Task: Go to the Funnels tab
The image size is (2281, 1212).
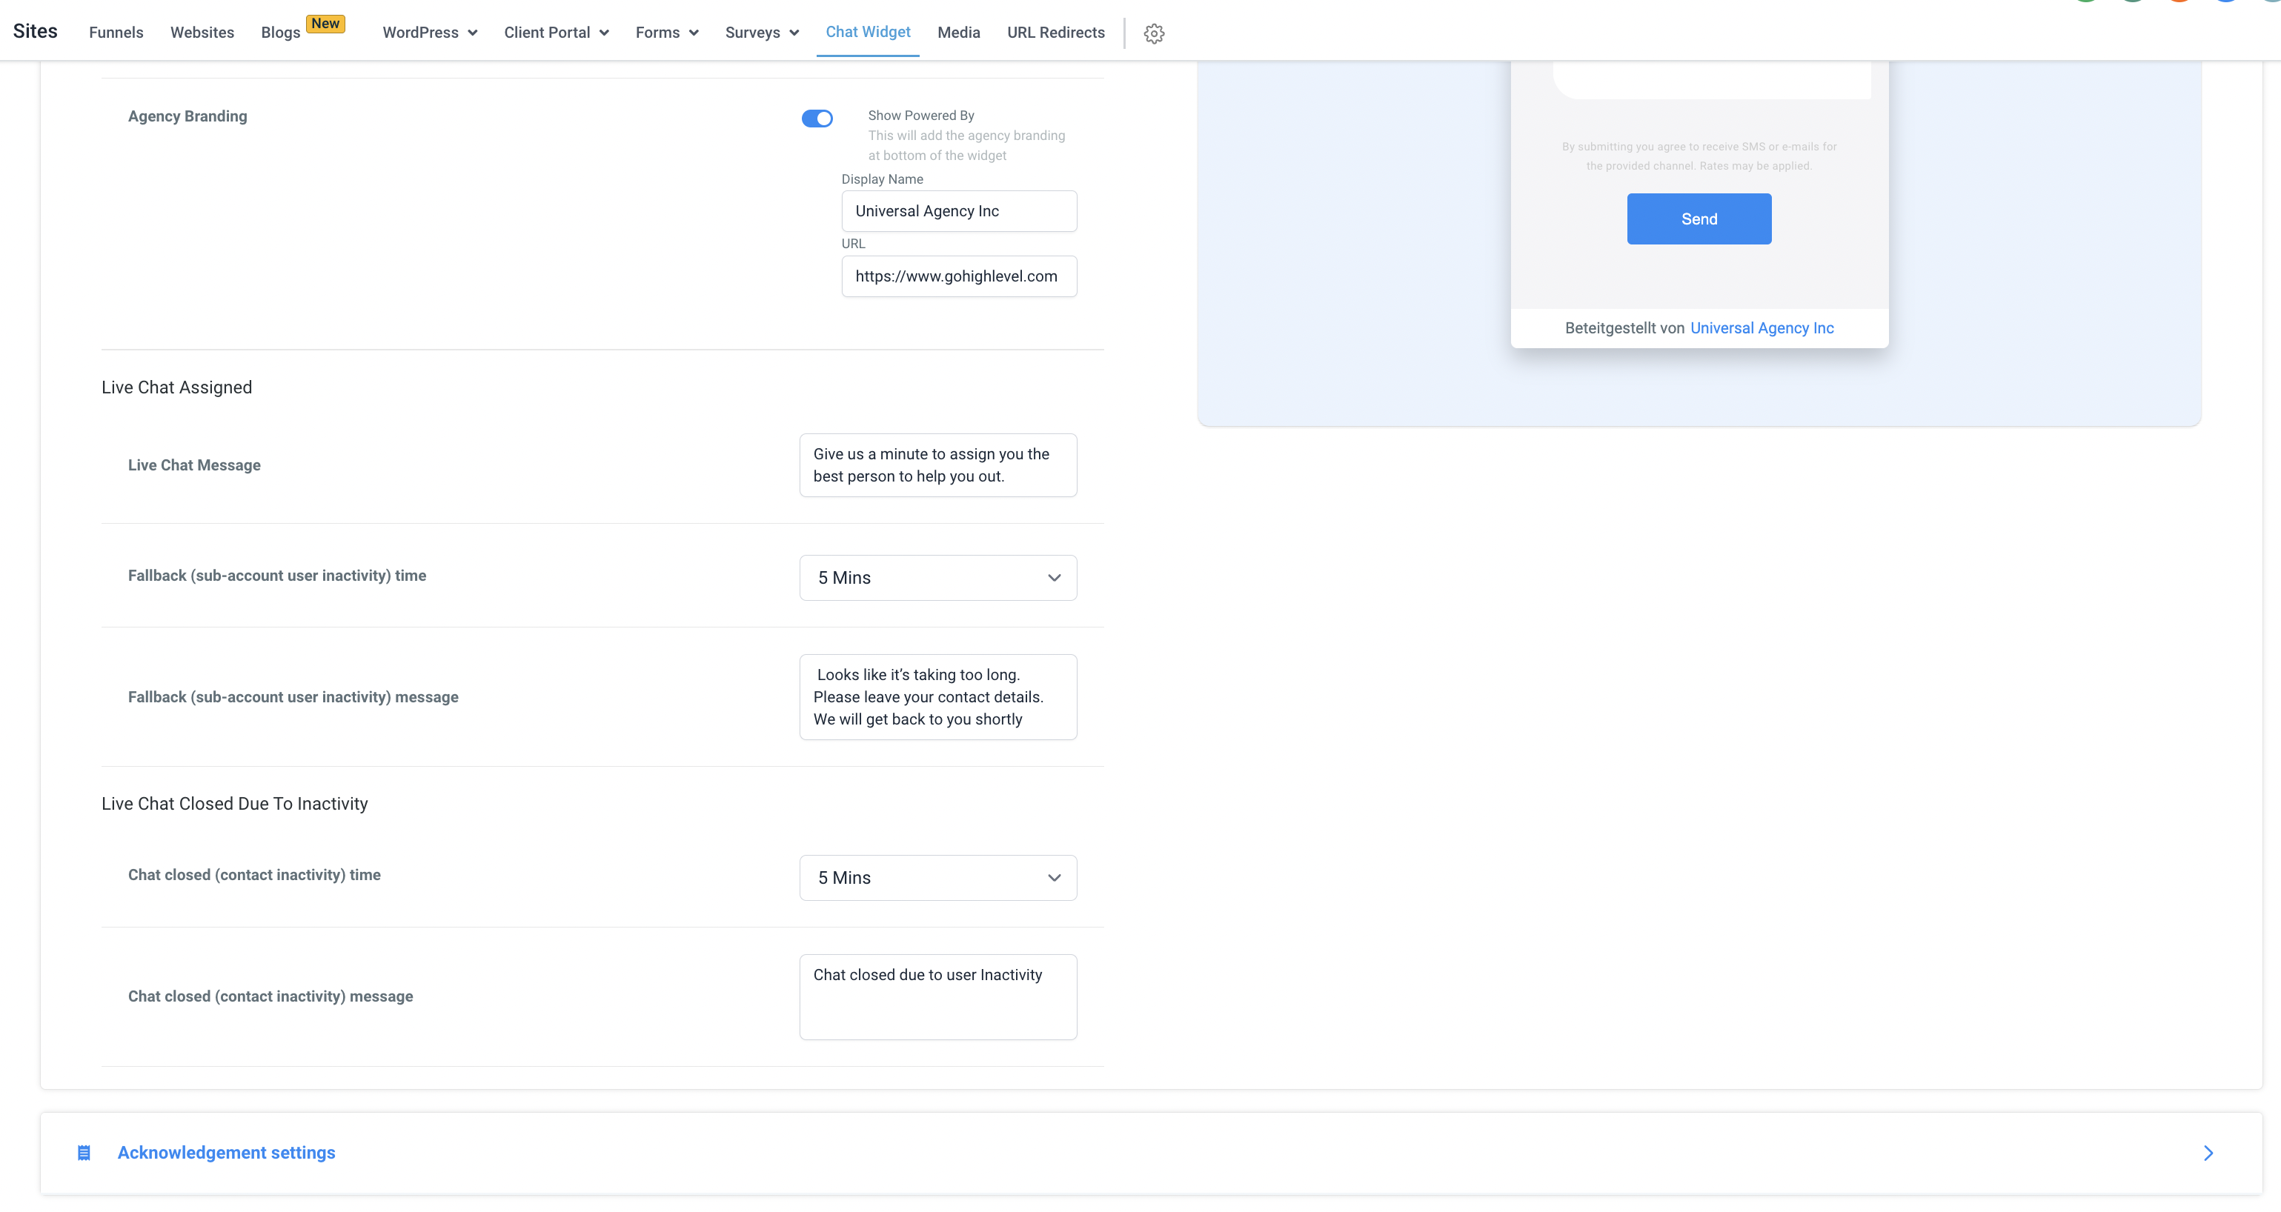Action: (x=116, y=33)
